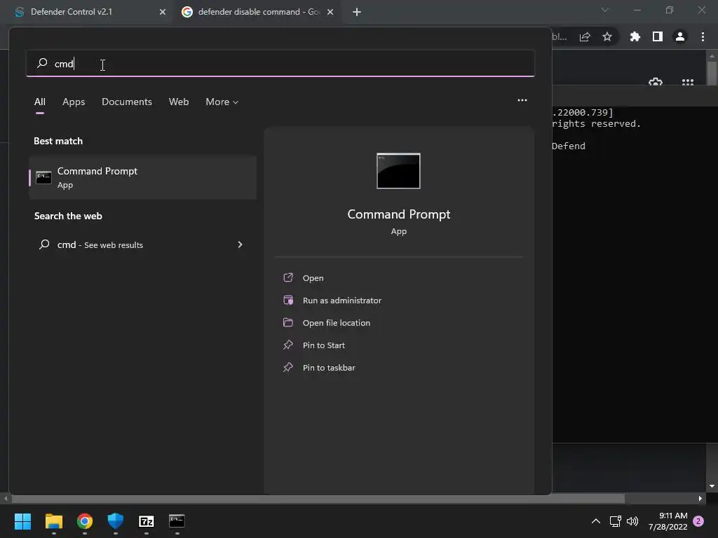Click the pushpin icon for Pin to taskbar
Image resolution: width=718 pixels, height=538 pixels.
[288, 367]
